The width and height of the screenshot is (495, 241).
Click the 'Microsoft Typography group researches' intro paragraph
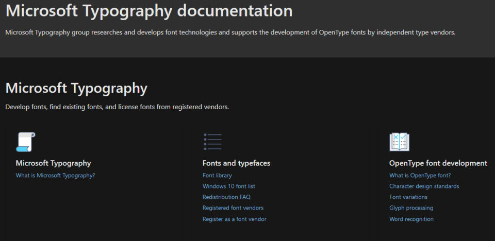coord(230,32)
